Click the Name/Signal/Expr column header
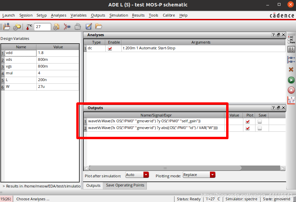 point(156,115)
